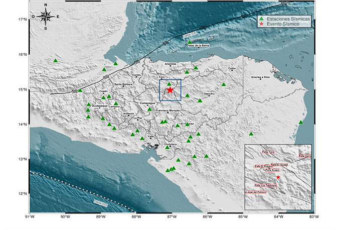Click the Gracias a Dios department label

pos(261,78)
